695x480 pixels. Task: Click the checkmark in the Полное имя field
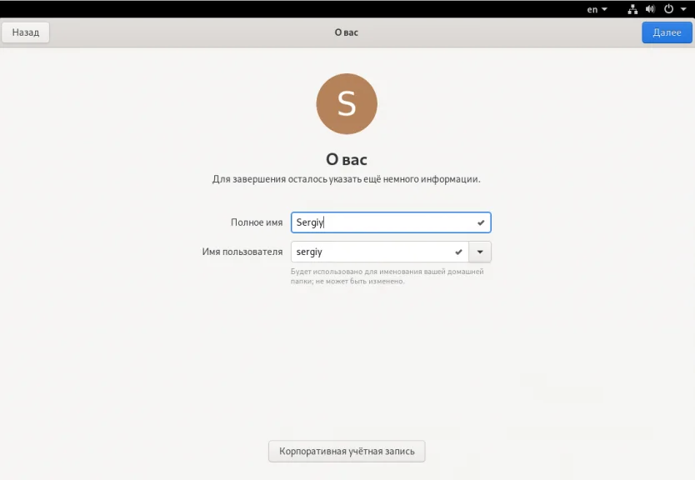[481, 222]
